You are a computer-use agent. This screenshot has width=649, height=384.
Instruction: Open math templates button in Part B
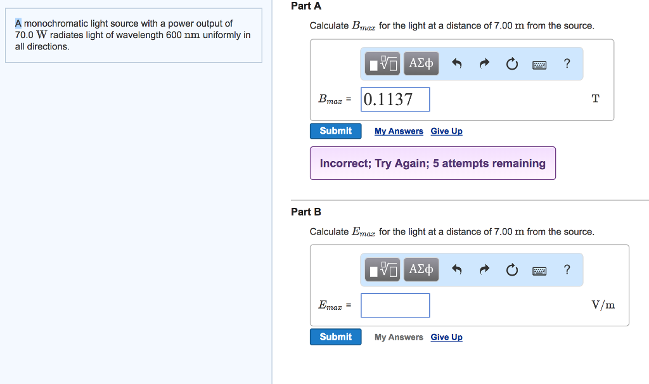384,270
